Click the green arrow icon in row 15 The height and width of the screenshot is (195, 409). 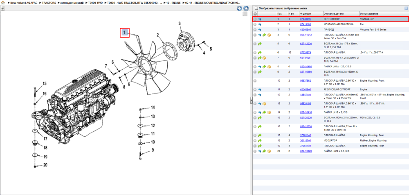click(260, 118)
